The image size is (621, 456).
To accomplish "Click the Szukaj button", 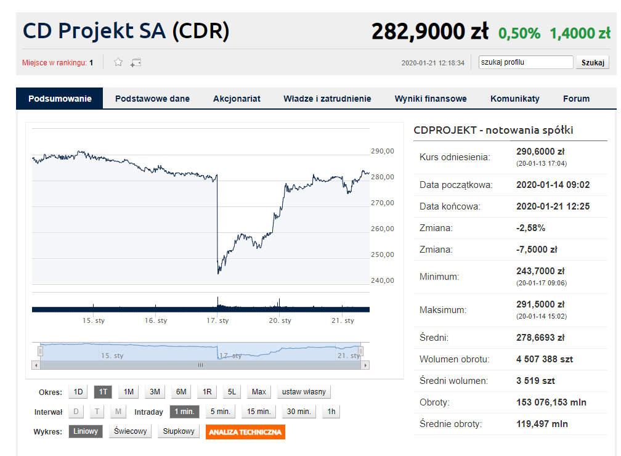I will click(593, 63).
